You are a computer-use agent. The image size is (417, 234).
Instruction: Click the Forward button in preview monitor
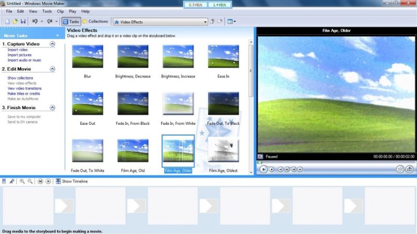click(x=300, y=170)
